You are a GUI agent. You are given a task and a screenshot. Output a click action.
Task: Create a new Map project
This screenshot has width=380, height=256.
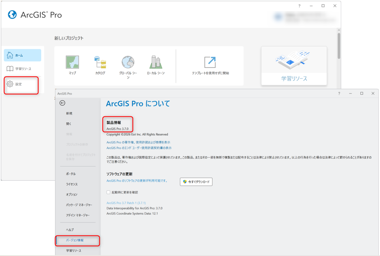click(72, 62)
